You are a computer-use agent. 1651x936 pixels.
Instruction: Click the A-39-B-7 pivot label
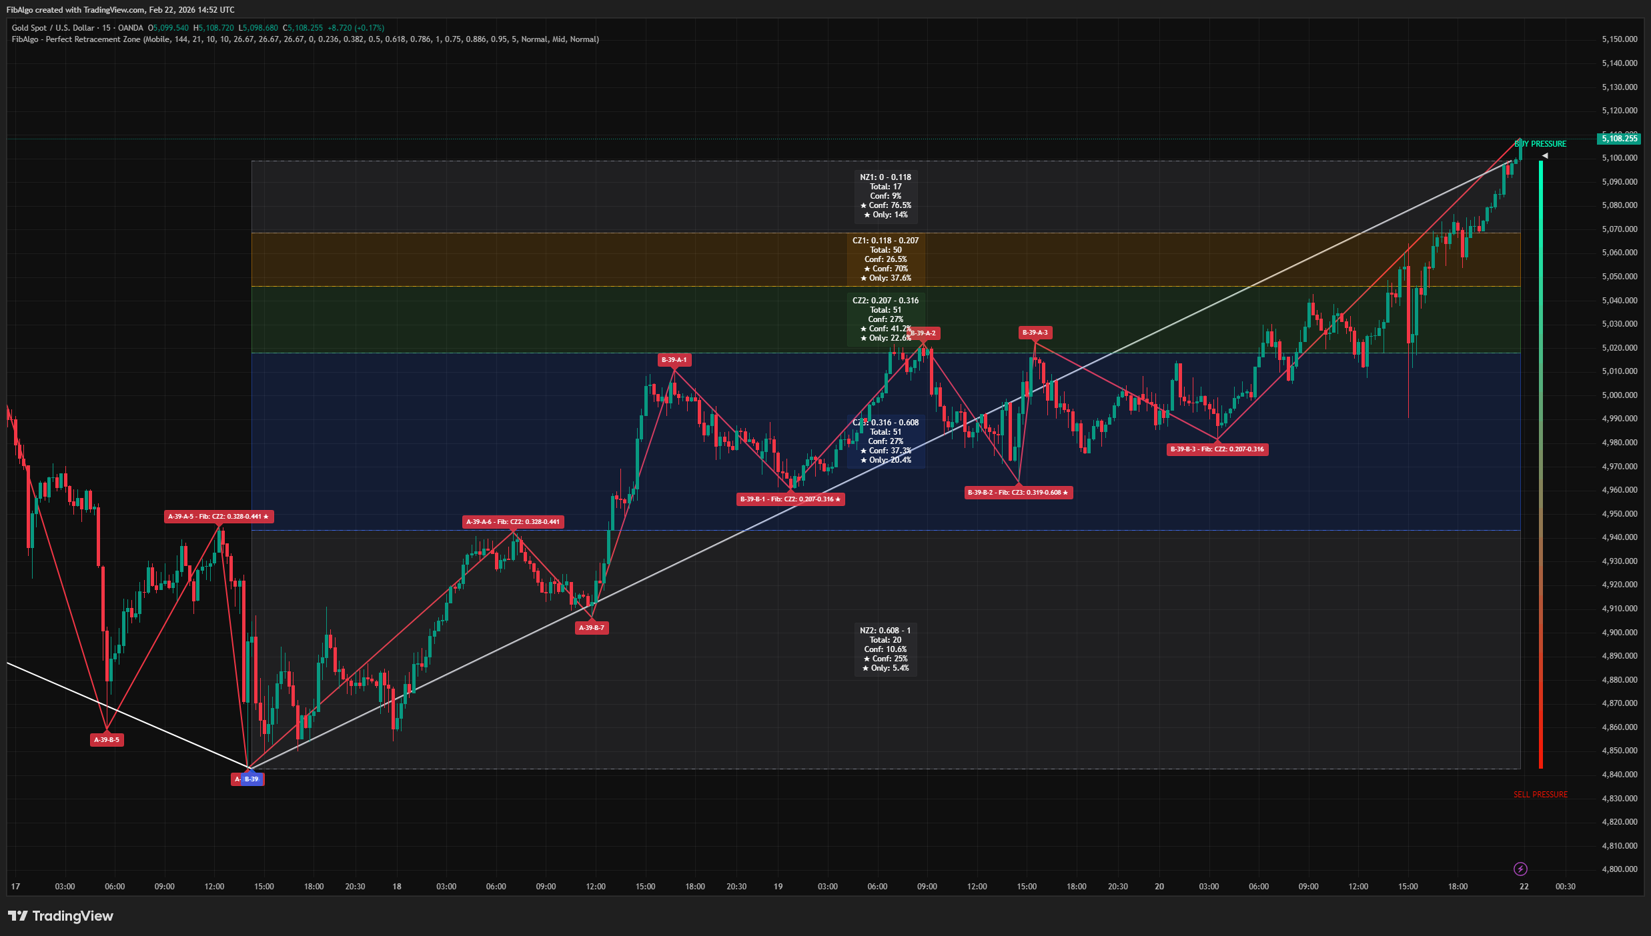coord(592,627)
